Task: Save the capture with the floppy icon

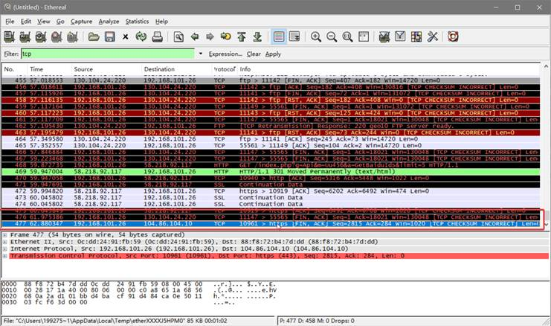Action: [x=109, y=36]
